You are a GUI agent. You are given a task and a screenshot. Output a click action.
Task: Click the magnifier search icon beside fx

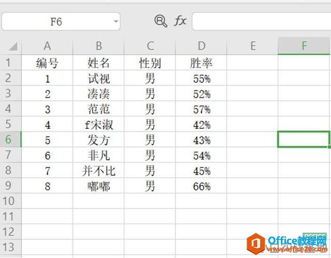161,21
